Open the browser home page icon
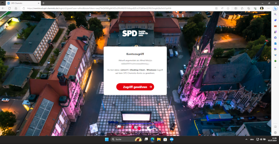Image resolution: width=279 pixels, height=144 pixels. [16, 8]
